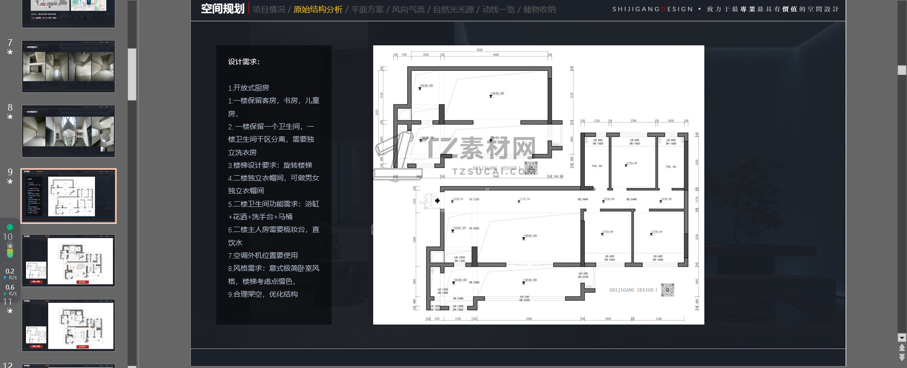Click the line 3.楼梯设计要求：旋转楼梯
This screenshot has height=368, width=907.
(x=270, y=165)
